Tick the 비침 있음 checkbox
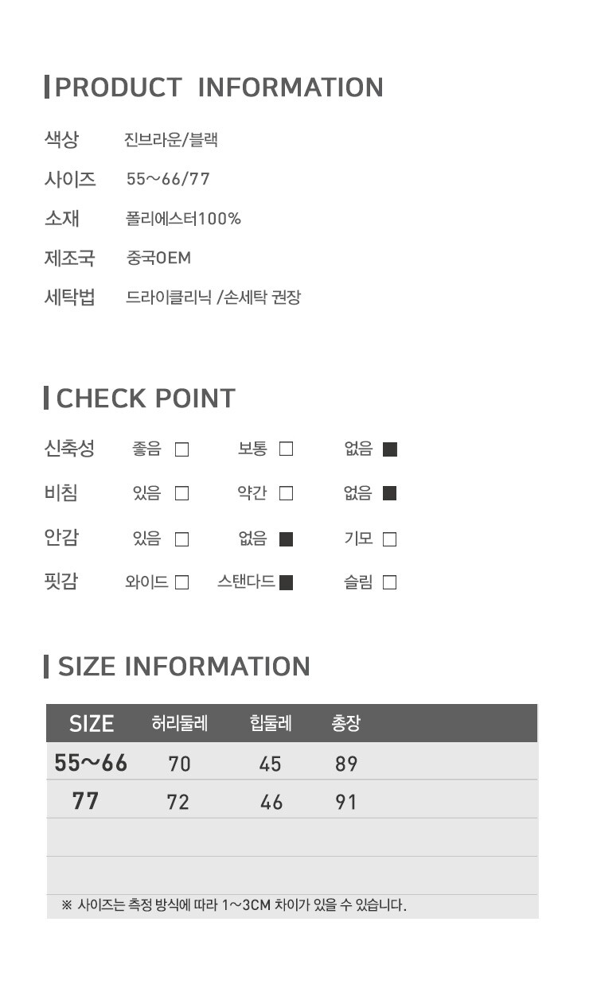Viewport: 597px width, 984px height. point(181,494)
